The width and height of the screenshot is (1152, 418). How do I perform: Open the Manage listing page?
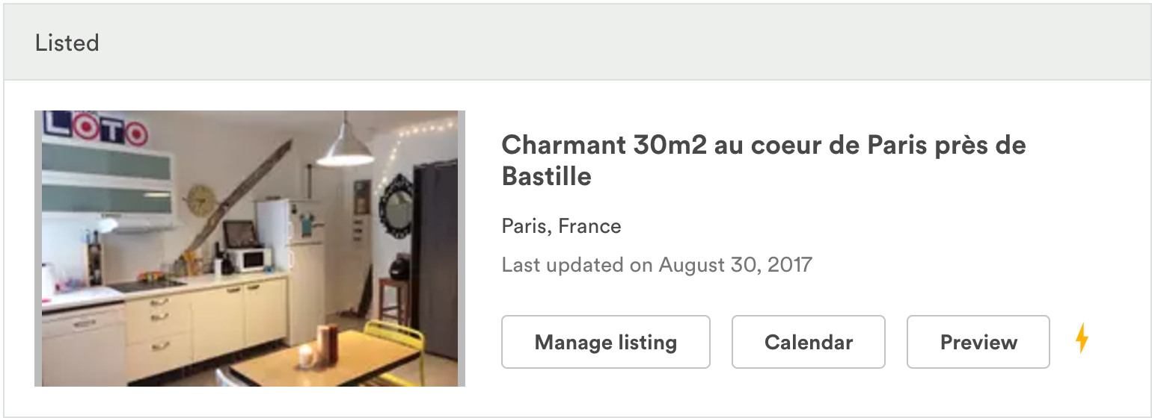point(605,342)
